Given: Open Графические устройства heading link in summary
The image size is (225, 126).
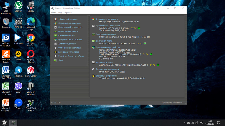Looking at the screenshot, I should (x=108, y=47).
